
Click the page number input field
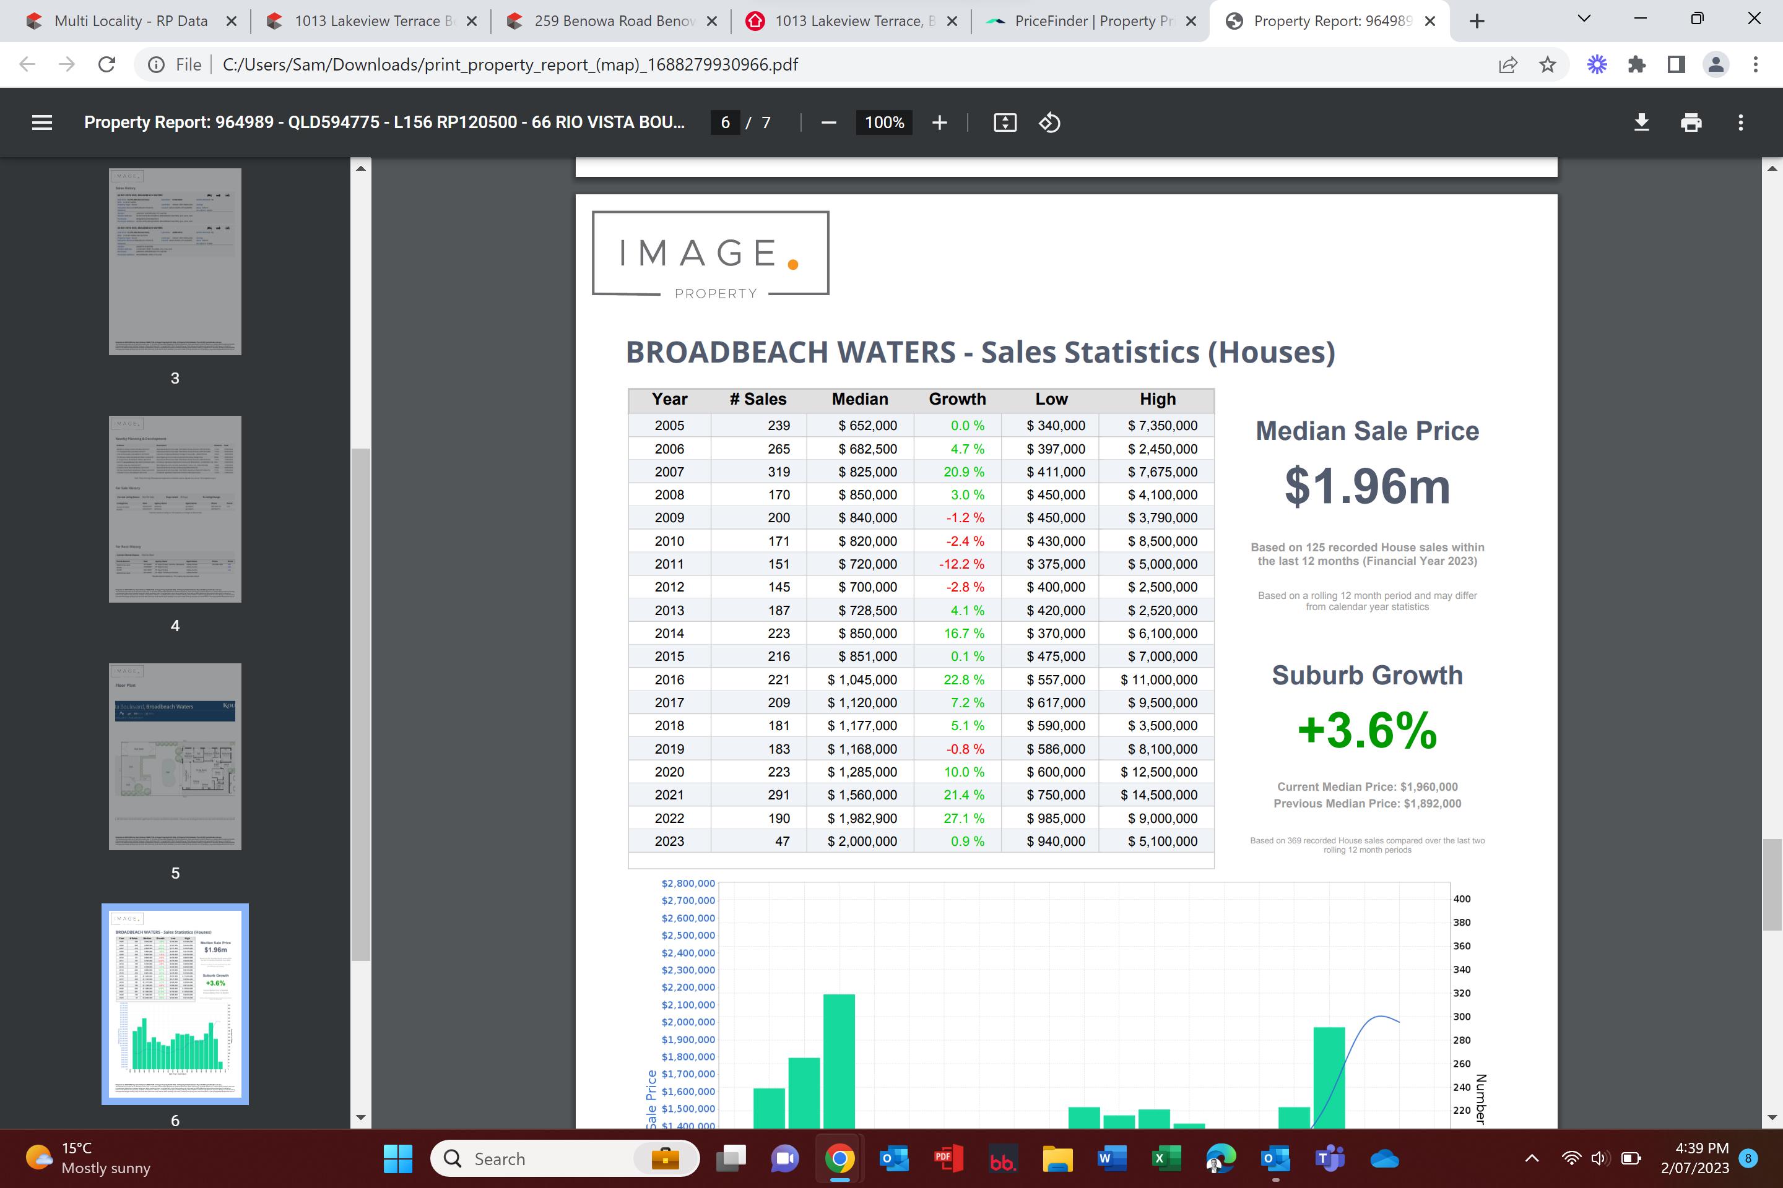725,122
